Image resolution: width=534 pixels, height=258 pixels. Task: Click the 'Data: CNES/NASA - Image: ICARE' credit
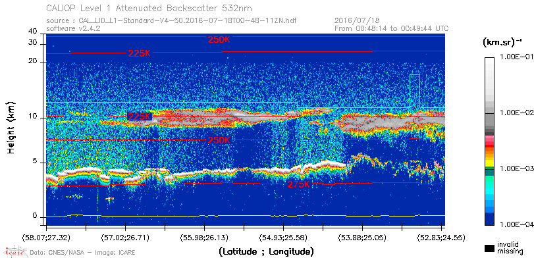pyautogui.click(x=82, y=253)
